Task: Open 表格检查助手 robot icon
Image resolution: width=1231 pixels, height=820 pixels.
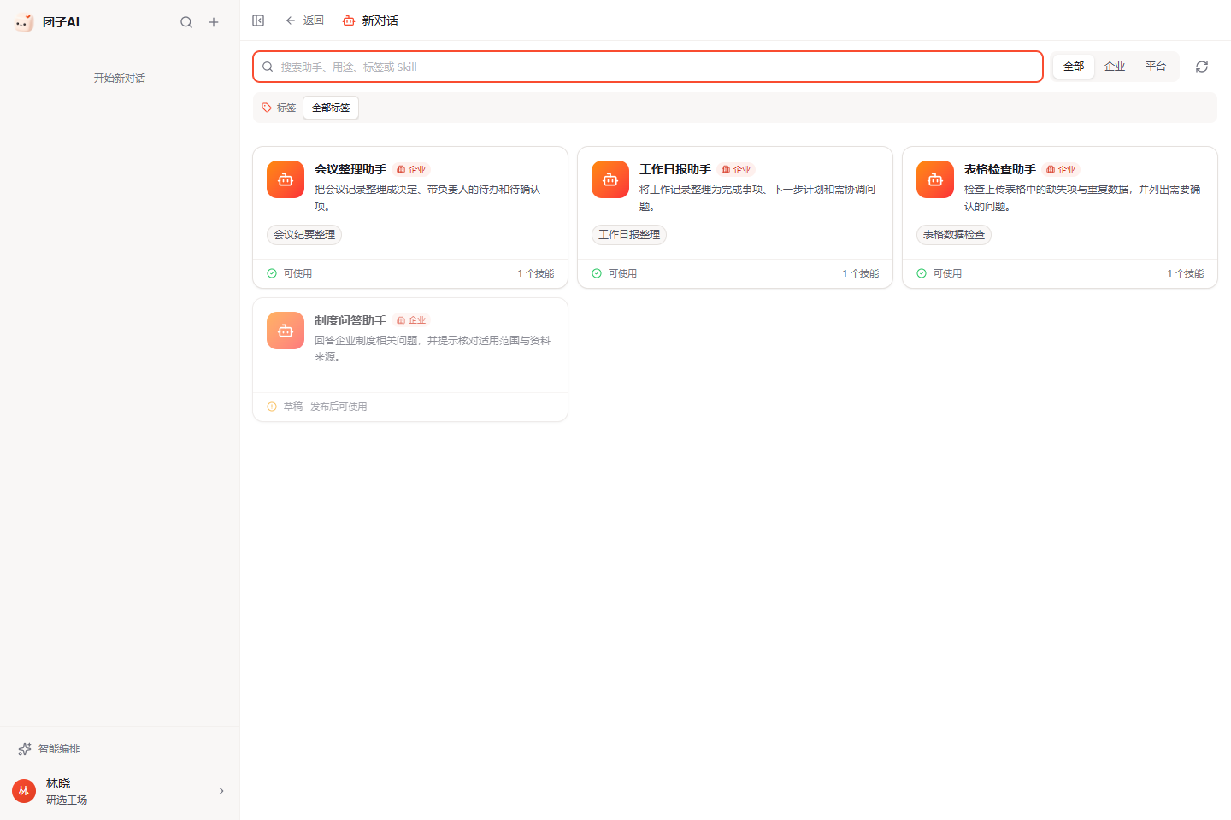Action: coord(935,179)
